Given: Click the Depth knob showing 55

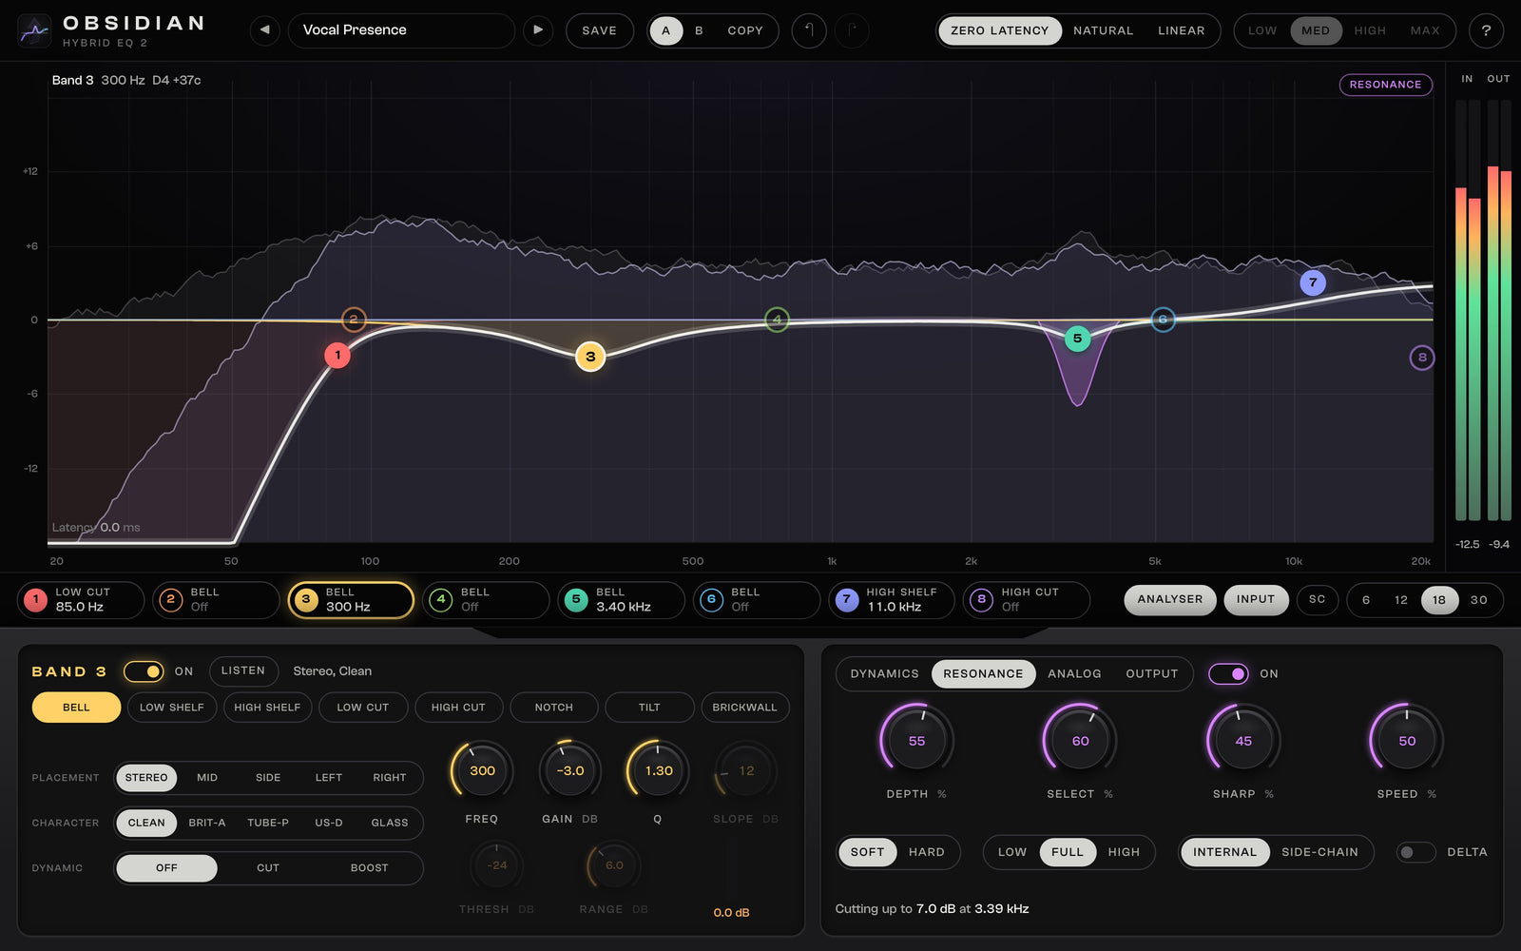Looking at the screenshot, I should [x=916, y=741].
